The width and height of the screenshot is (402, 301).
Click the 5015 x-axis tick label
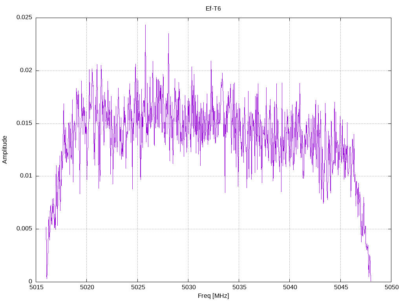coord(36,287)
